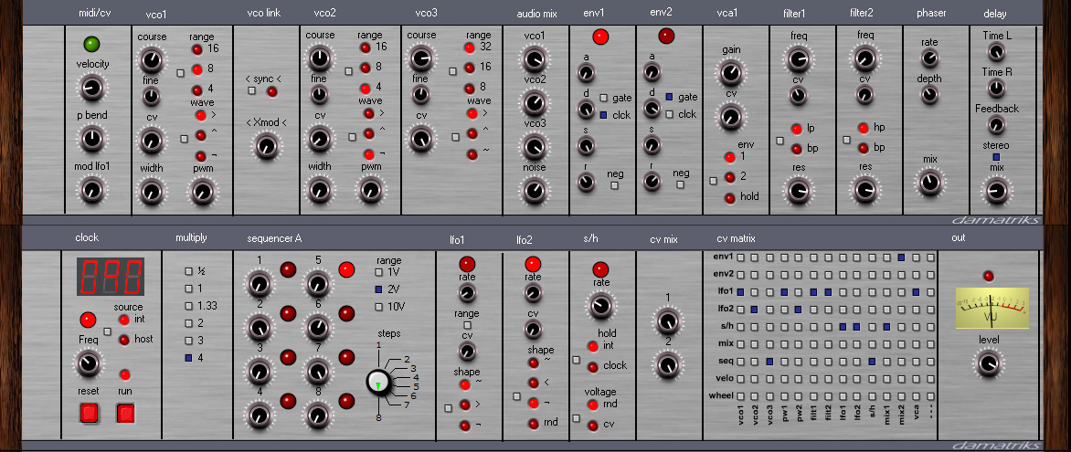The height and width of the screenshot is (452, 1071).
Task: Select sequencer range 10V checkbox
Action: tap(379, 307)
